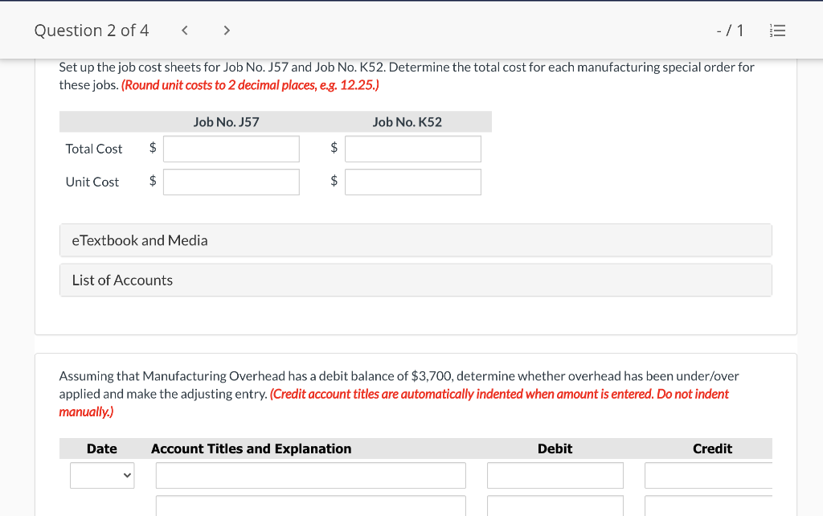The height and width of the screenshot is (516, 823).
Task: Select the Job No. K52 Unit Cost field
Action: coord(413,182)
